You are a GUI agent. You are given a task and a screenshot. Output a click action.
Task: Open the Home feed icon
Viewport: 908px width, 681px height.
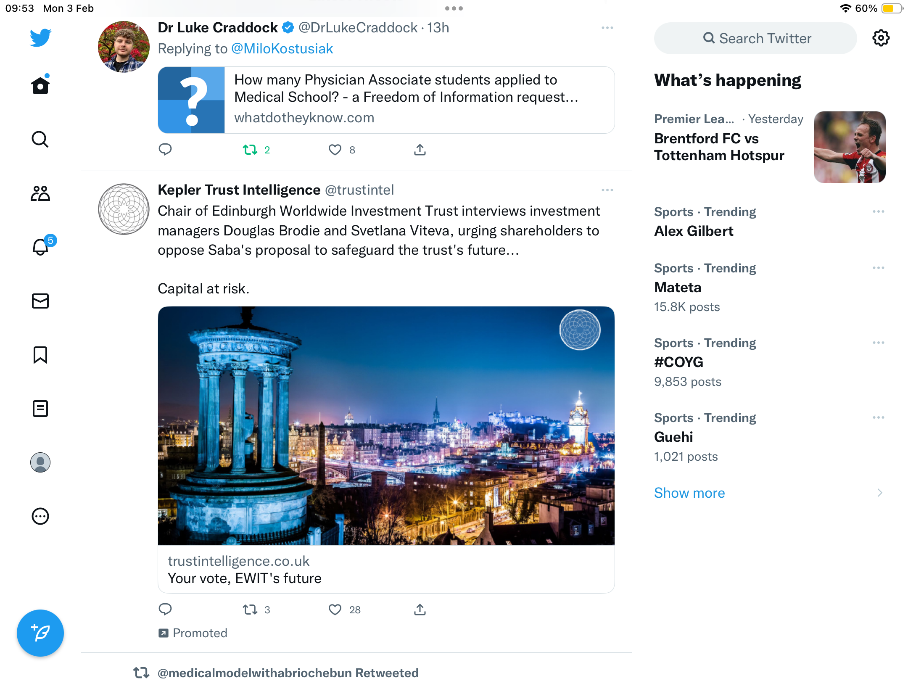coord(40,84)
